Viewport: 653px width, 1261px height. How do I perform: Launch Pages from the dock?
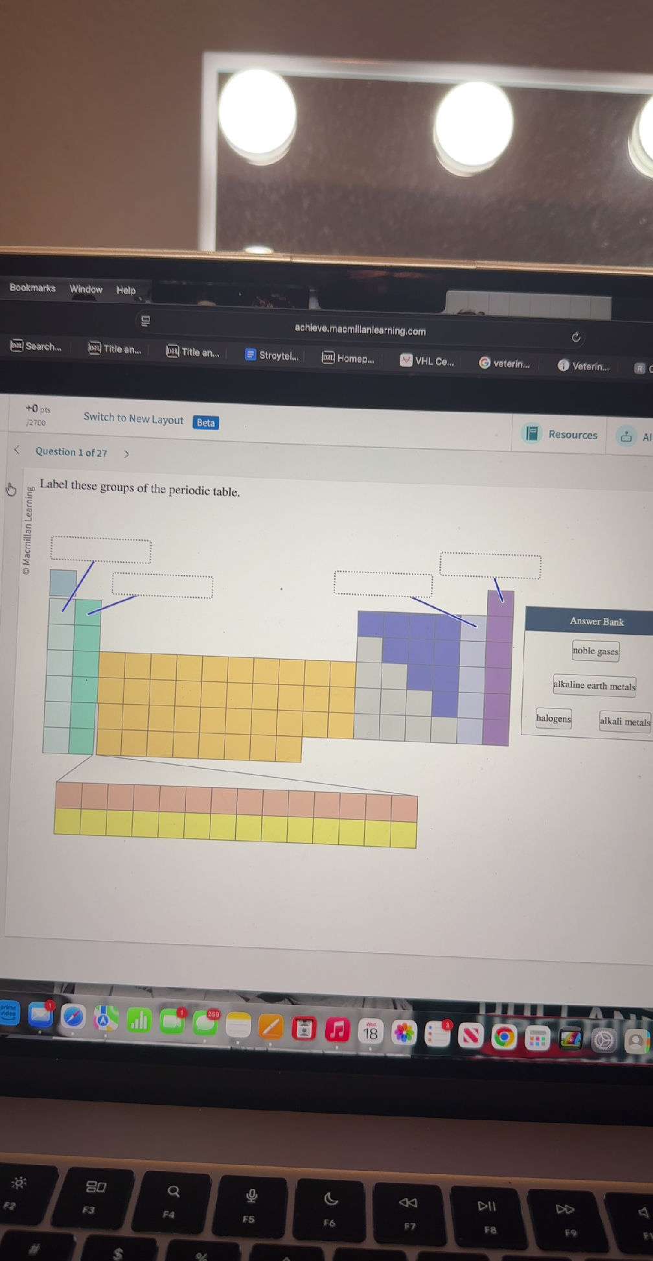[271, 1027]
